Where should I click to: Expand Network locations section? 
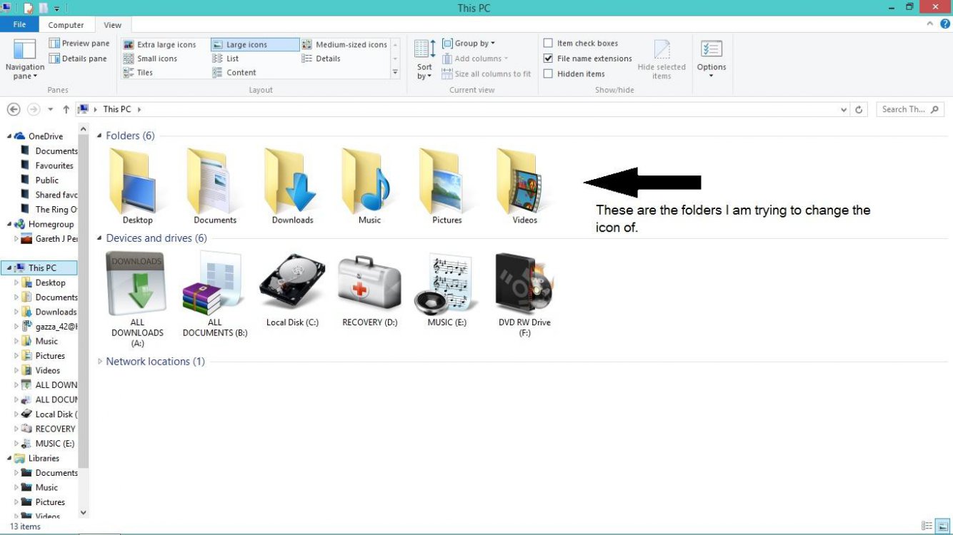pos(101,361)
